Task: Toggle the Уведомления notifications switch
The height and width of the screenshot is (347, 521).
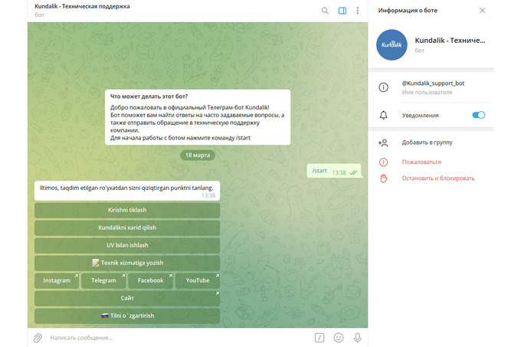Action: [479, 115]
